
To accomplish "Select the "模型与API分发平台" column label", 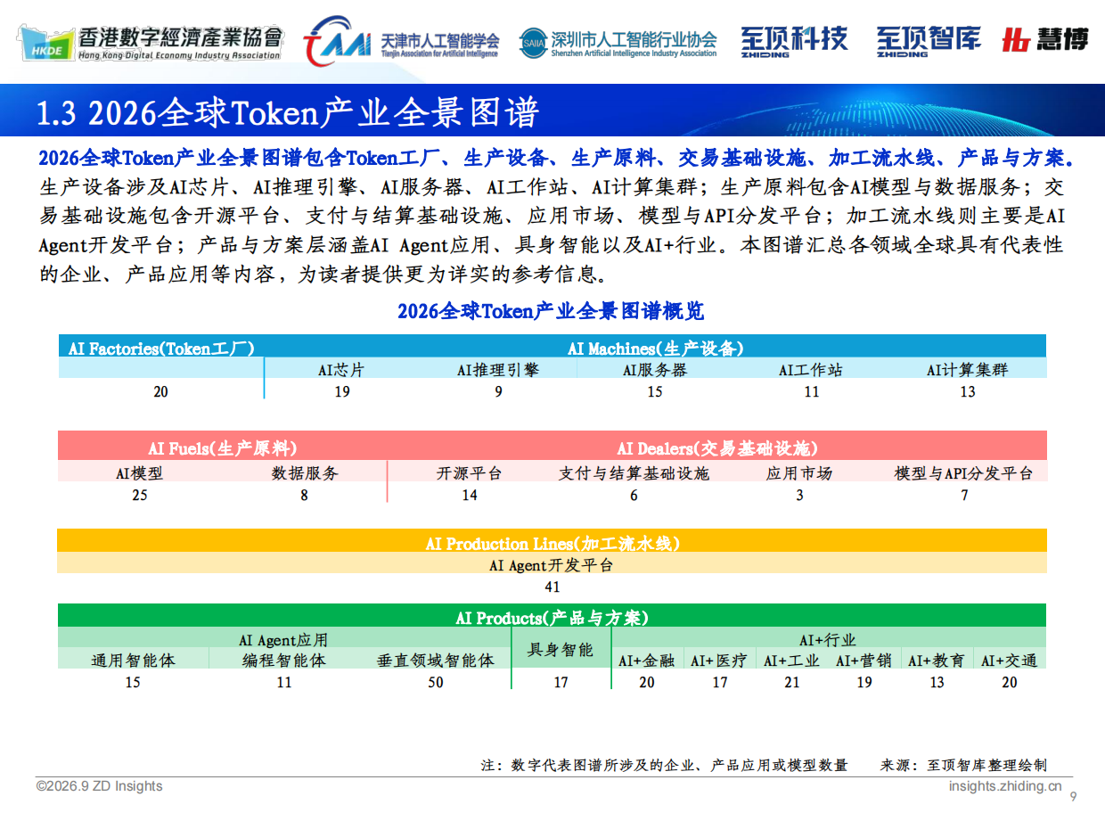I will pos(964,473).
